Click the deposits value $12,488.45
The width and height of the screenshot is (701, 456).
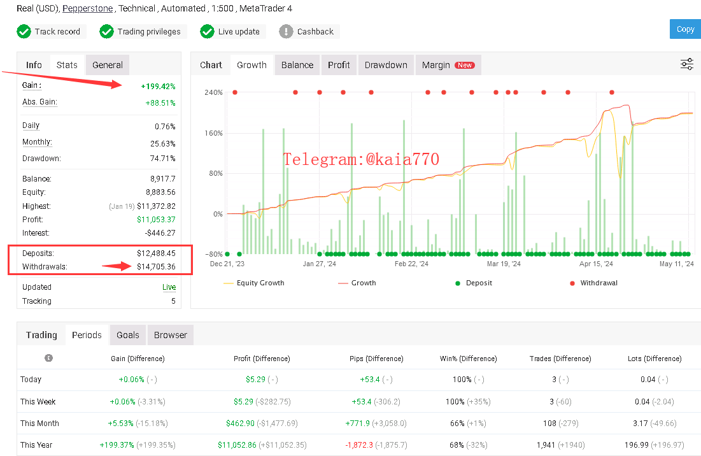pyautogui.click(x=156, y=253)
